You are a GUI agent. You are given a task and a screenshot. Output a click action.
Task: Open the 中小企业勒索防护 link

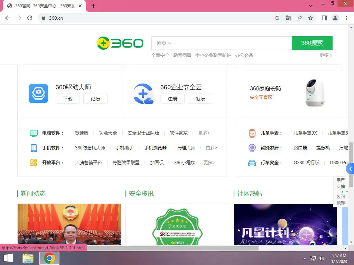click(x=213, y=55)
